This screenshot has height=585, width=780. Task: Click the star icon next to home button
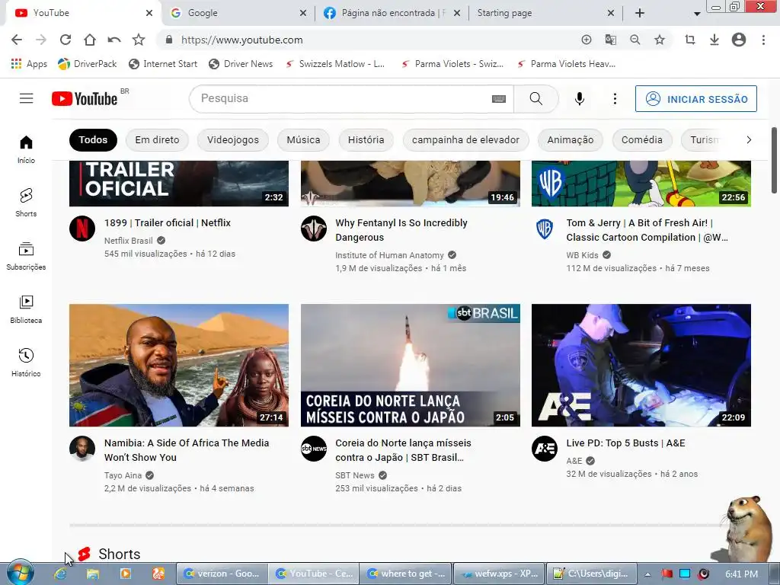(139, 40)
